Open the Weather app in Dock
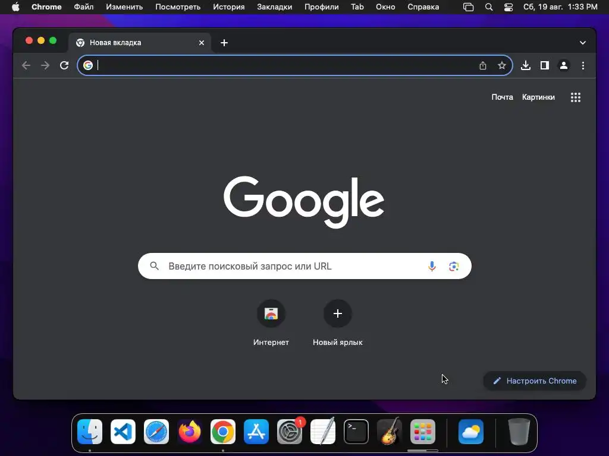The image size is (609, 456). coord(471,432)
